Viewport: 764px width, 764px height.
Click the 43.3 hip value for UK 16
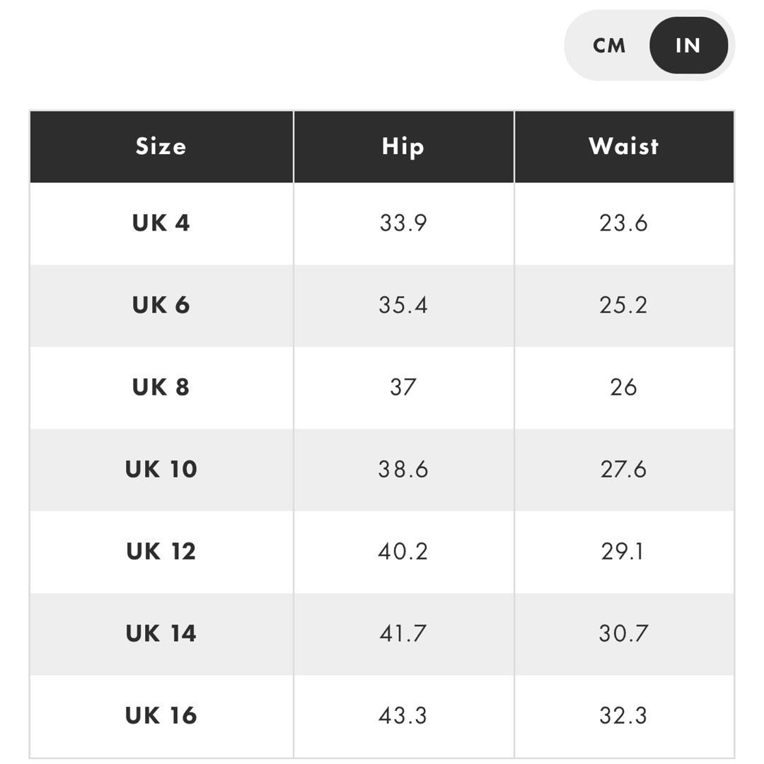click(x=403, y=715)
